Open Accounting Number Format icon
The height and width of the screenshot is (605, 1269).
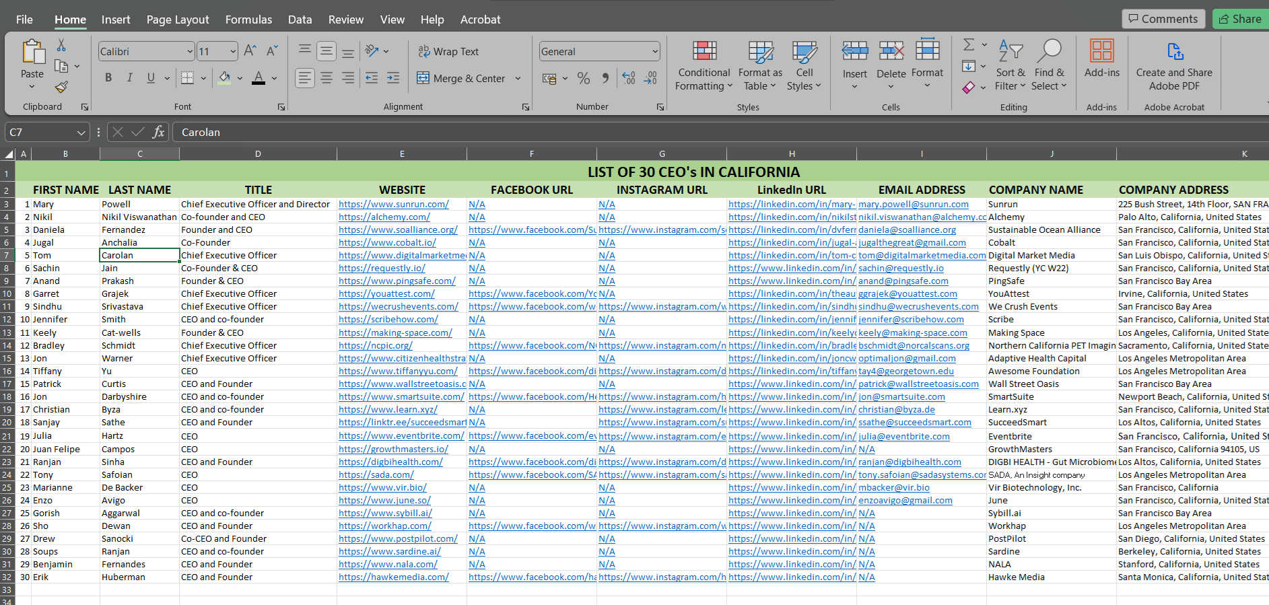tap(549, 78)
